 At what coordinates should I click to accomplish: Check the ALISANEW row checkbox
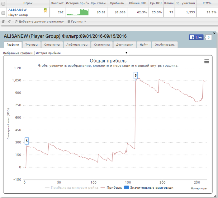[x=3, y=13]
